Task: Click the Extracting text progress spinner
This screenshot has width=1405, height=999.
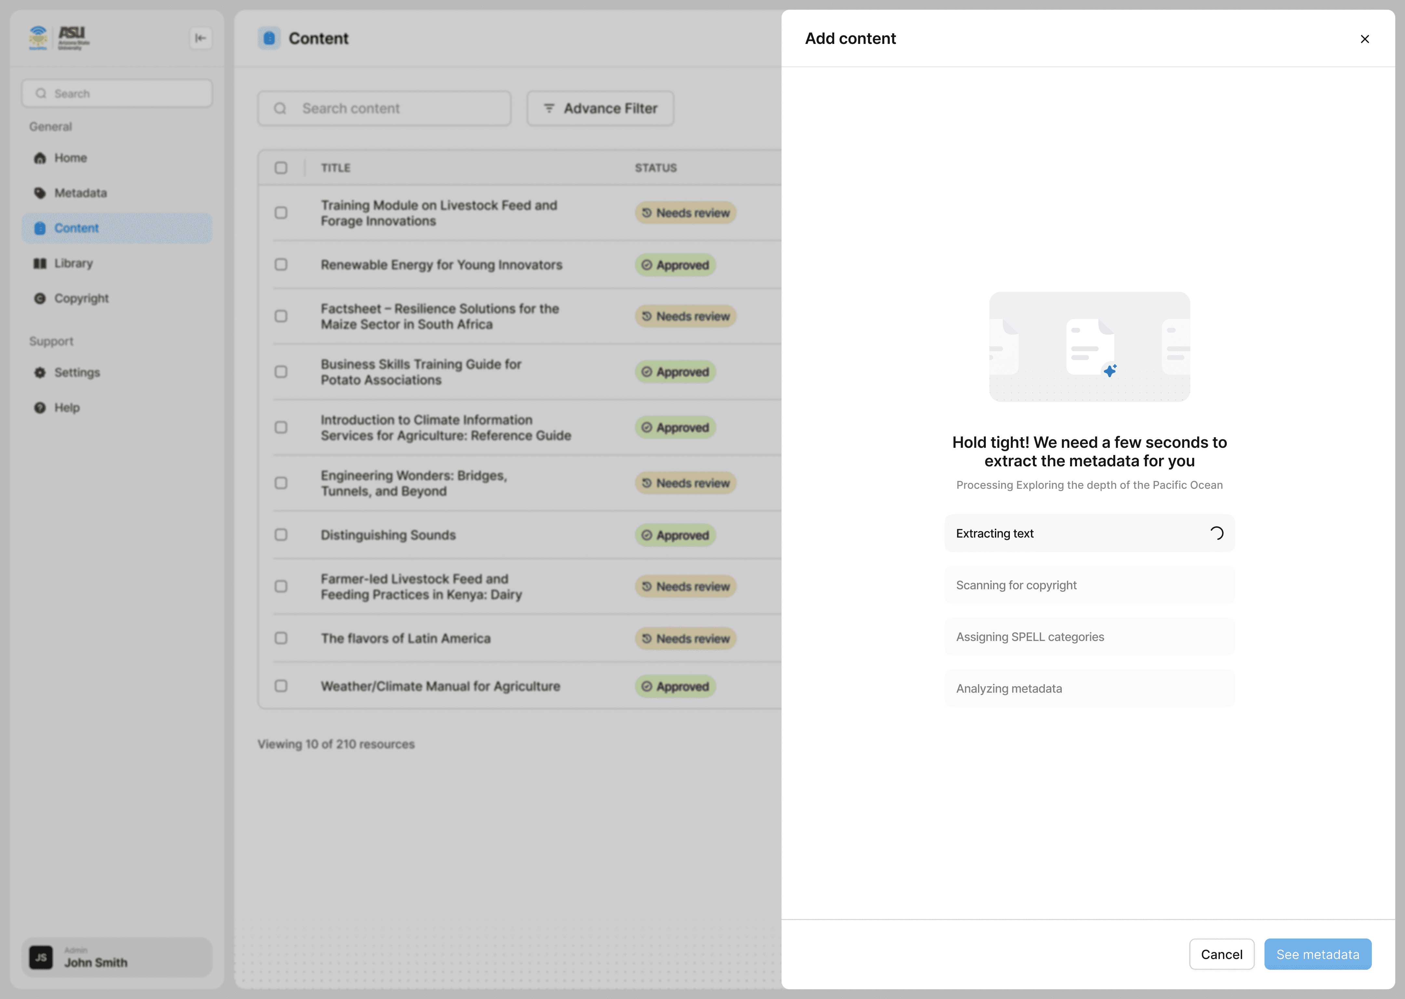Action: click(x=1216, y=533)
